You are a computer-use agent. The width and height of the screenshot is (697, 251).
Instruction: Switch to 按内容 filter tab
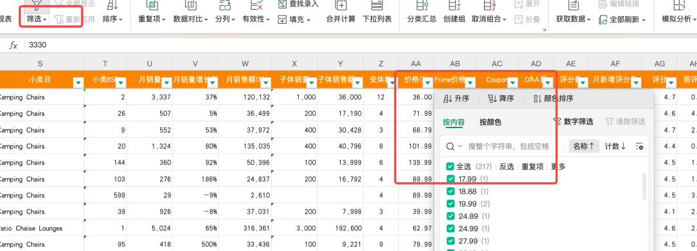[x=454, y=122]
